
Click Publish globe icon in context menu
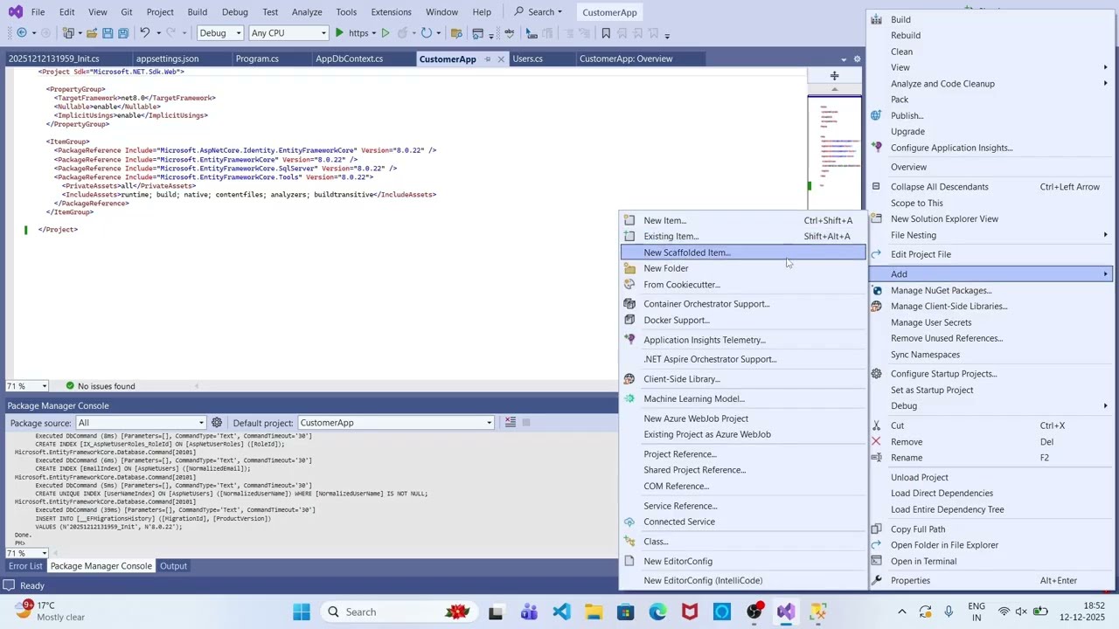click(876, 115)
